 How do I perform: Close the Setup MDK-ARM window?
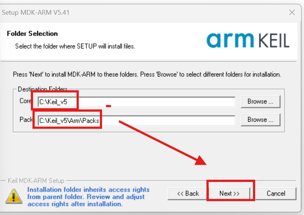pos(292,12)
